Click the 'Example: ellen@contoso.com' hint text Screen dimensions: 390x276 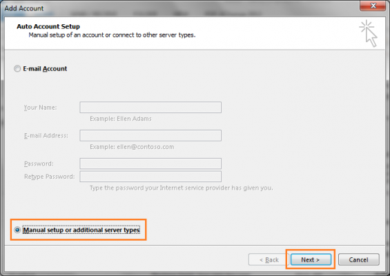132,147
